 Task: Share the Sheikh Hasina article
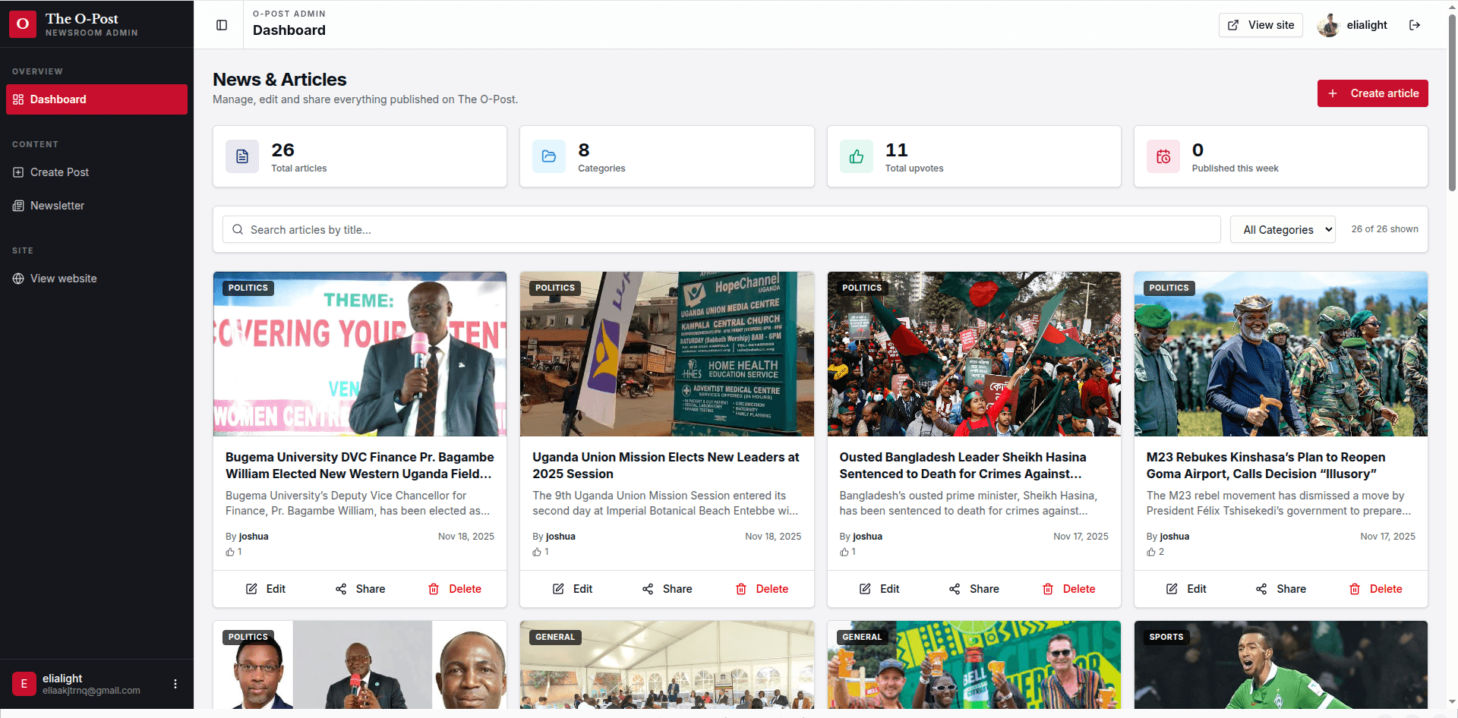pyautogui.click(x=974, y=589)
